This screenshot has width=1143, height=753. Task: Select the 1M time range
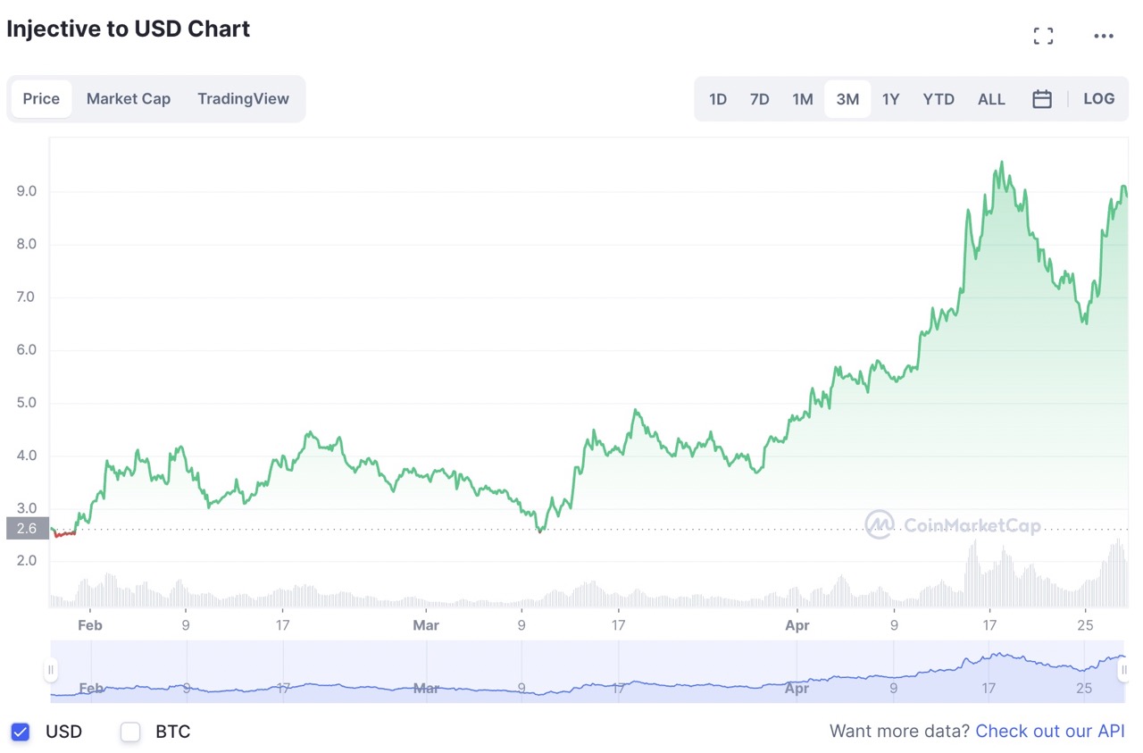(803, 99)
